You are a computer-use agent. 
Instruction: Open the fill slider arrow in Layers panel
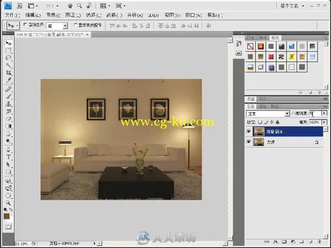[x=324, y=122]
